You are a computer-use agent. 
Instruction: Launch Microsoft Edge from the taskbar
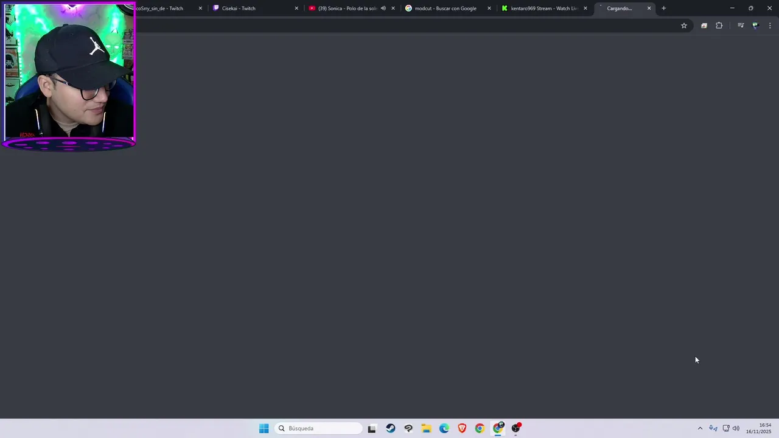click(444, 428)
